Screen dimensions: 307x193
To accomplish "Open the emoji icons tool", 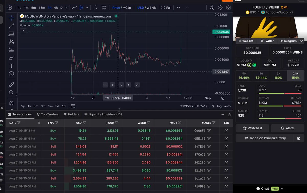I will pos(11,74).
